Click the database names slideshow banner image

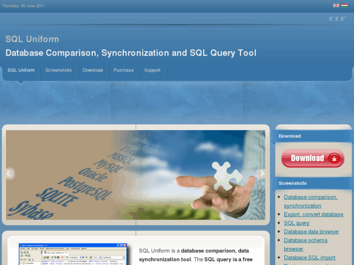[x=135, y=175]
